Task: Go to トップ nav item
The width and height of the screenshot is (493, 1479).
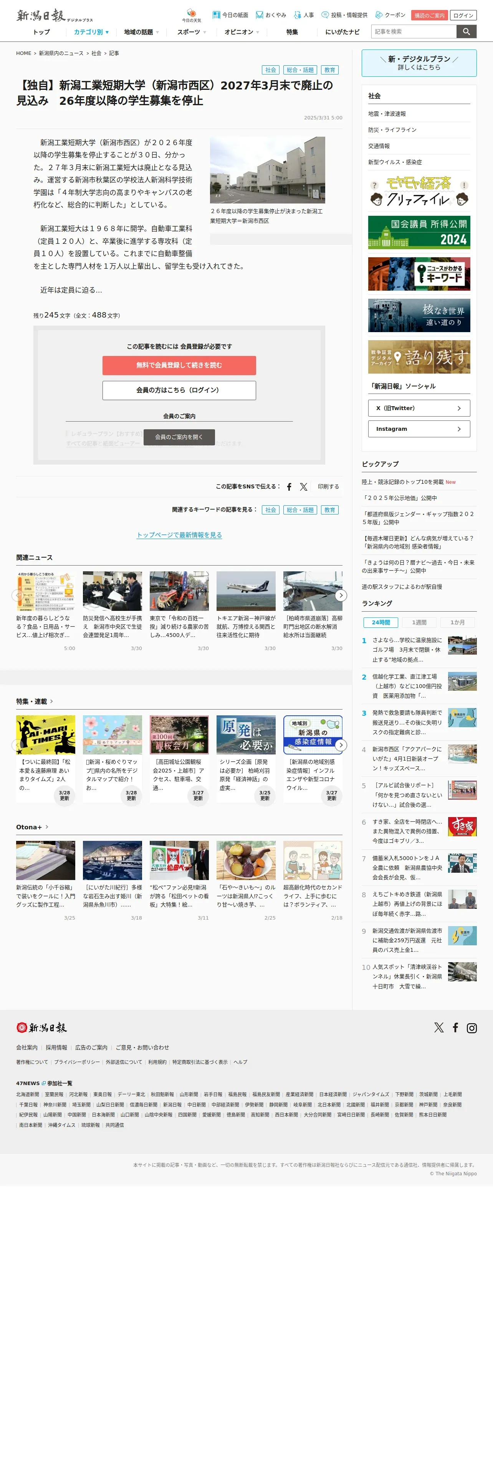Action: tap(41, 32)
